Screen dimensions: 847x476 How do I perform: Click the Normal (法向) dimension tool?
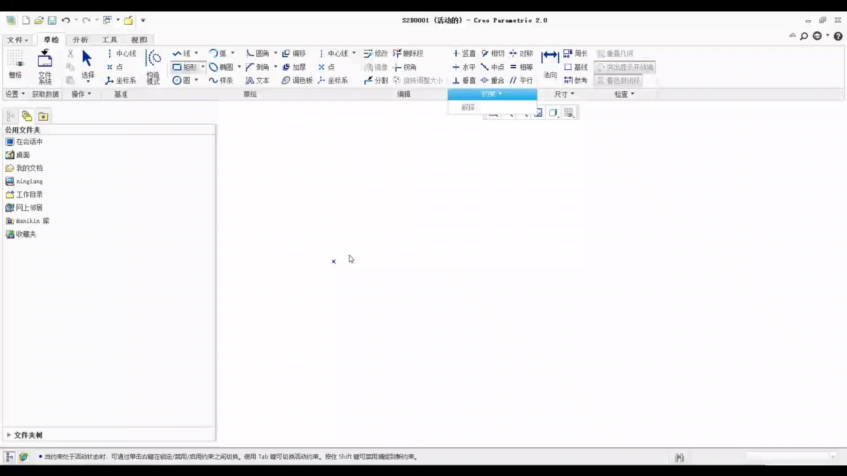click(x=550, y=64)
